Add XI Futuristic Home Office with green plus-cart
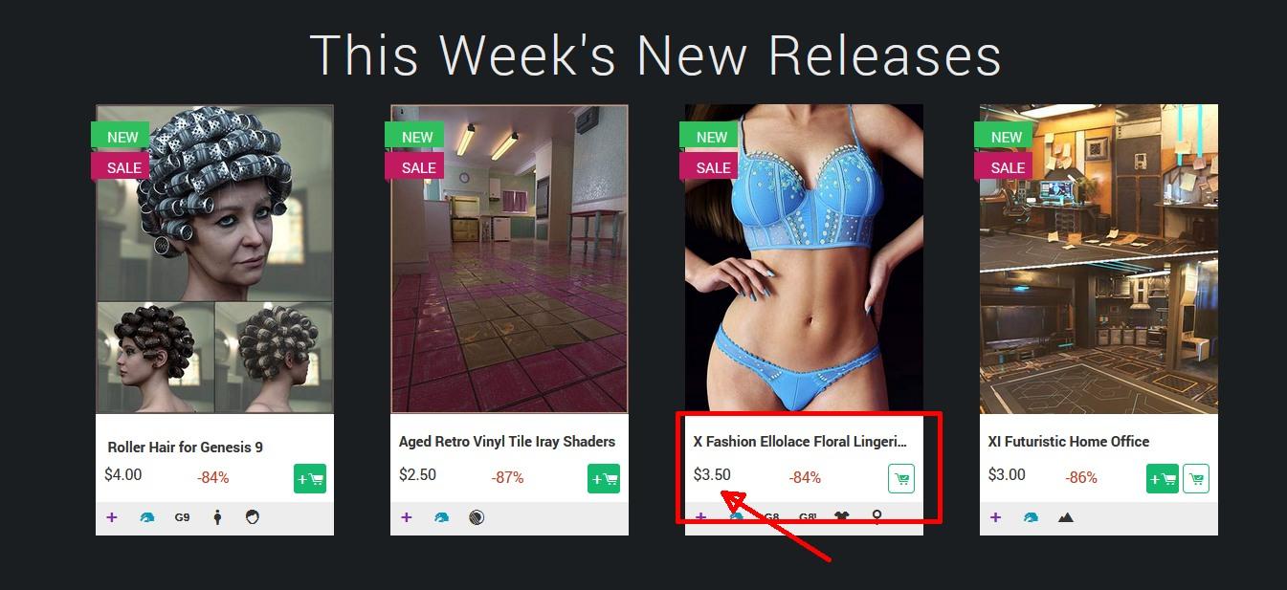 pyautogui.click(x=1163, y=478)
